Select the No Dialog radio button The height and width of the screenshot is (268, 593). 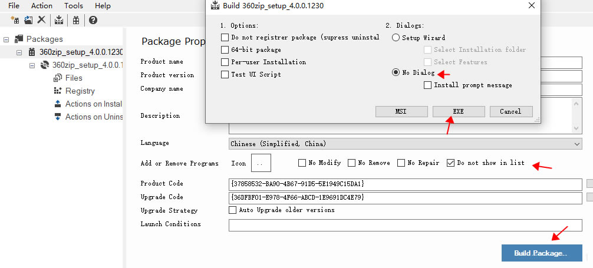click(396, 72)
